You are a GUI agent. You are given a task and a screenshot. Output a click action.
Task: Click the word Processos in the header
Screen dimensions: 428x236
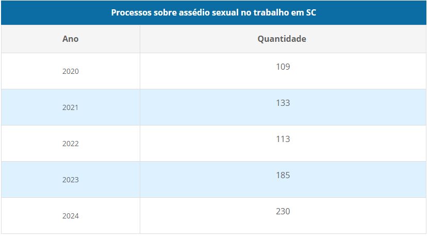click(x=131, y=12)
